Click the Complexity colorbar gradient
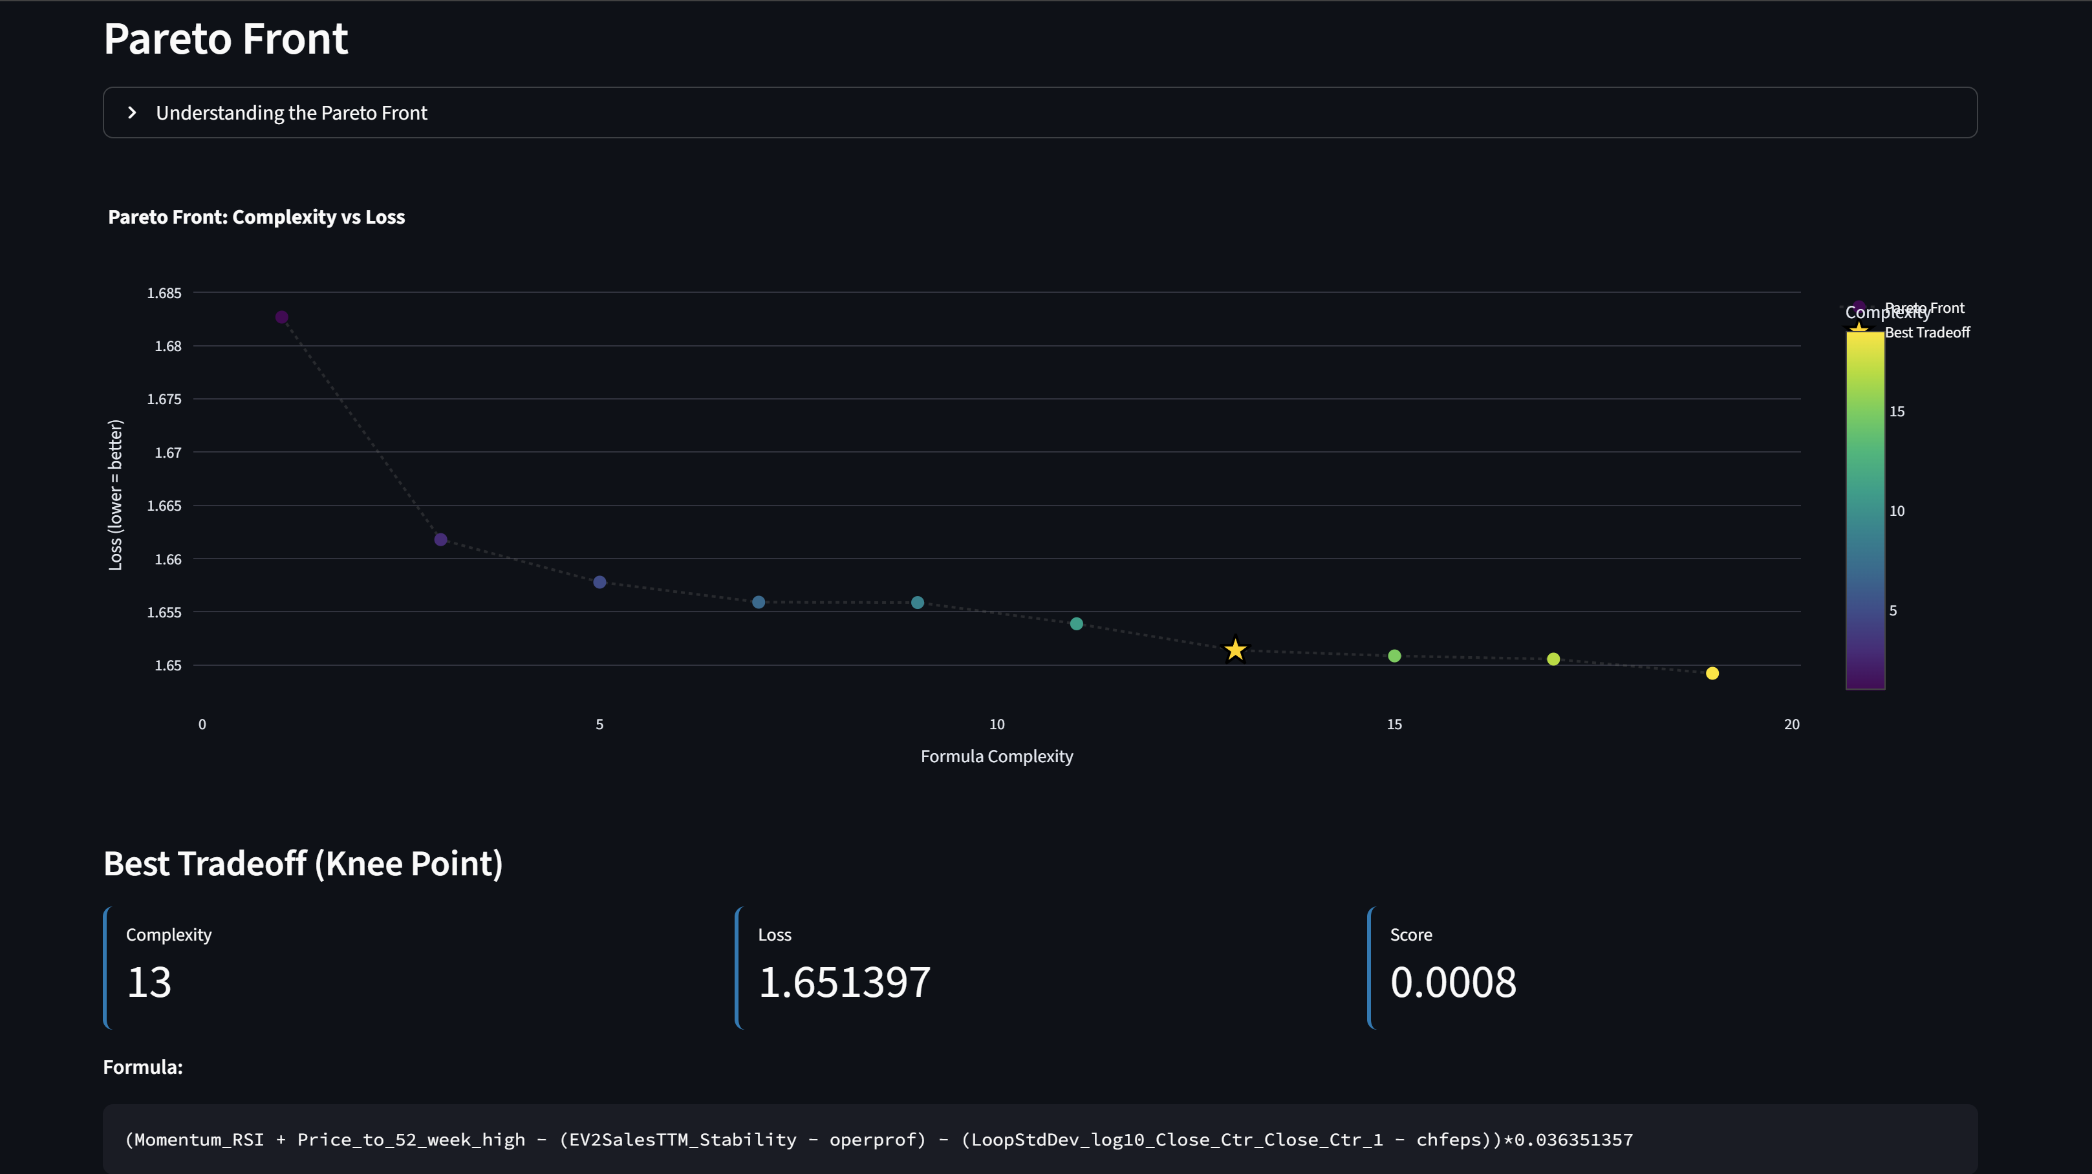This screenshot has height=1174, width=2092. coord(1864,511)
